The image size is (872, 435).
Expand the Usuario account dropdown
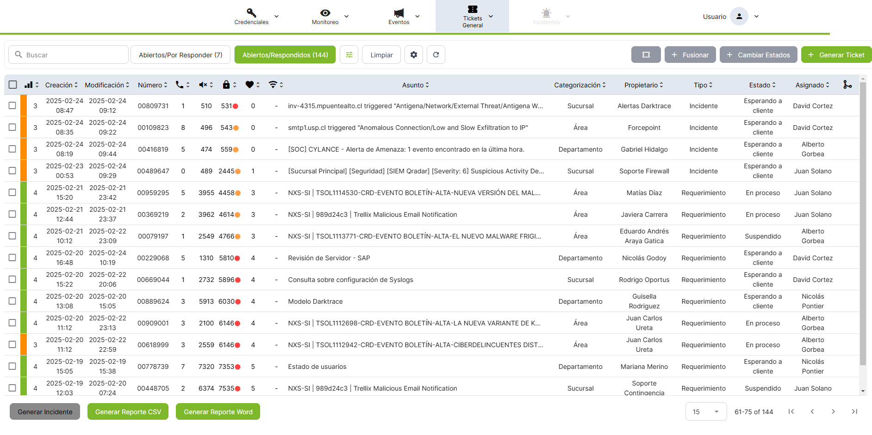[x=756, y=16]
